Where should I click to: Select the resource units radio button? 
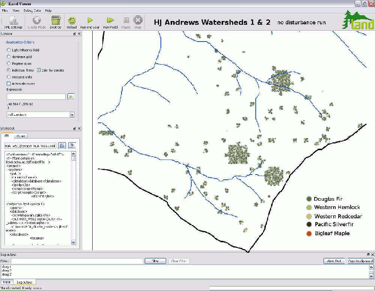[9, 77]
